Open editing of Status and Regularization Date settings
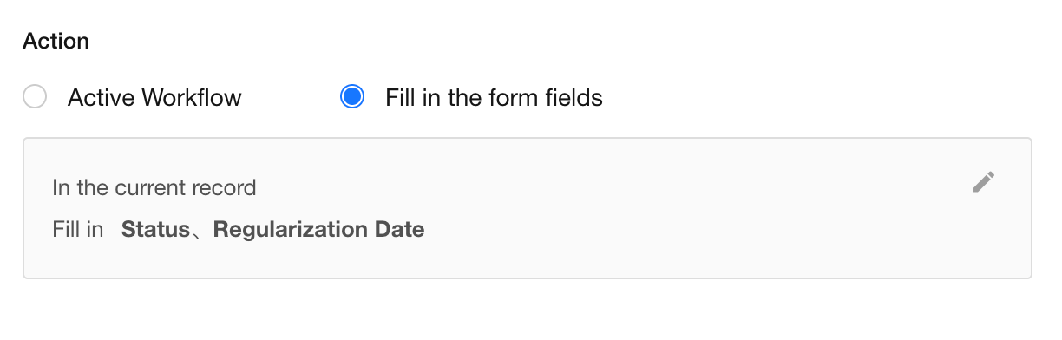Screen dimensions: 1062x340 click(983, 182)
